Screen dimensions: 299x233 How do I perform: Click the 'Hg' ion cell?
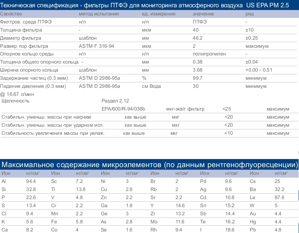[x=253, y=222]
